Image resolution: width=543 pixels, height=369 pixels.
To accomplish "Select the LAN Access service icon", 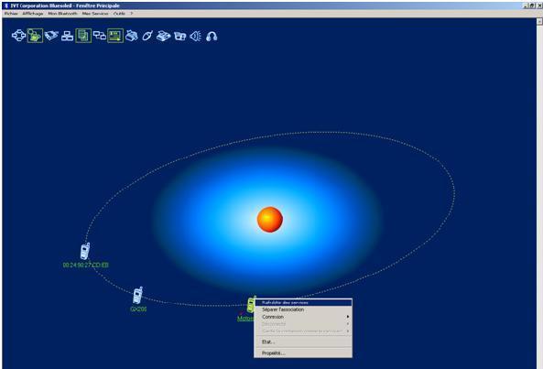I will point(67,36).
